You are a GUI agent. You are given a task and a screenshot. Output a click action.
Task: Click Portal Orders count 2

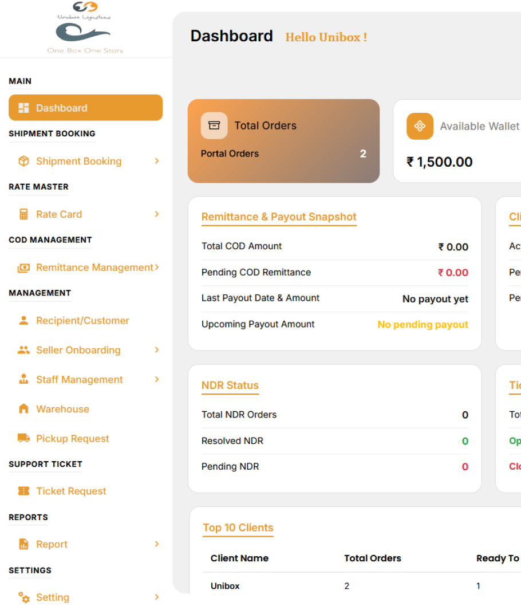pyautogui.click(x=363, y=154)
